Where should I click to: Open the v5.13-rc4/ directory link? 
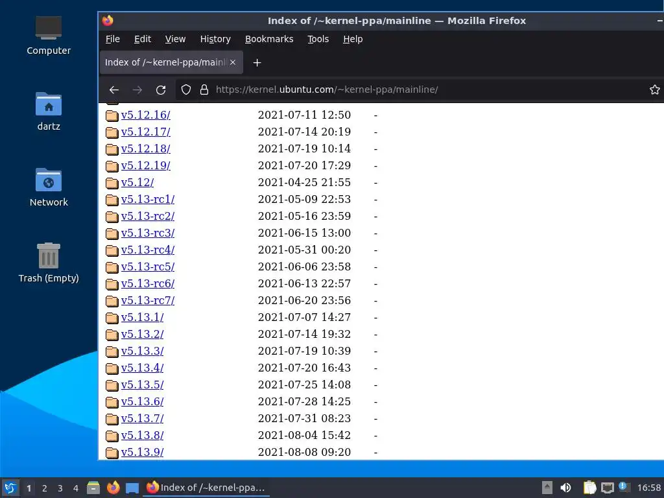coord(148,250)
